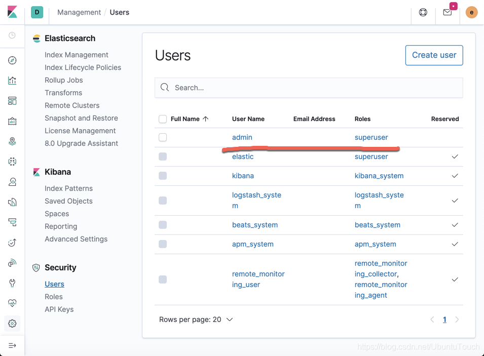484x356 pixels.
Task: Open Maps pin icon in sidebar
Action: click(x=12, y=141)
